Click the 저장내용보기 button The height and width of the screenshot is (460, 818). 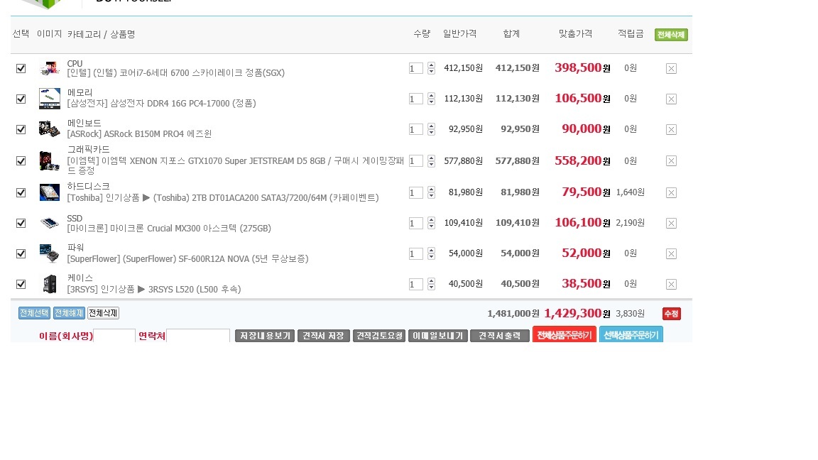pyautogui.click(x=265, y=336)
